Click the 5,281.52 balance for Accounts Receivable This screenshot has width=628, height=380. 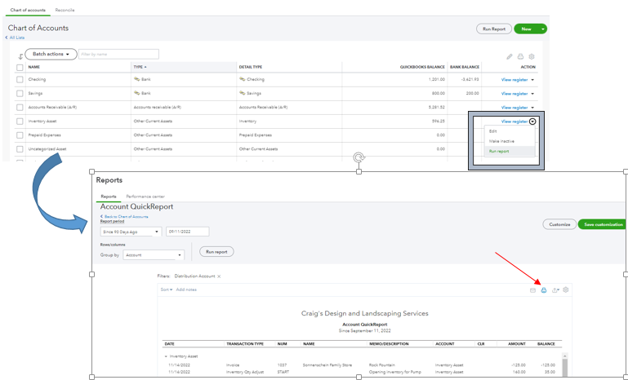pyautogui.click(x=437, y=107)
